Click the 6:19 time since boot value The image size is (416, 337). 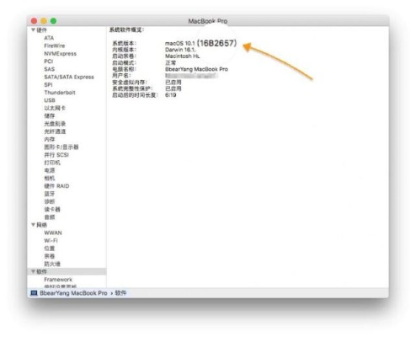point(171,95)
